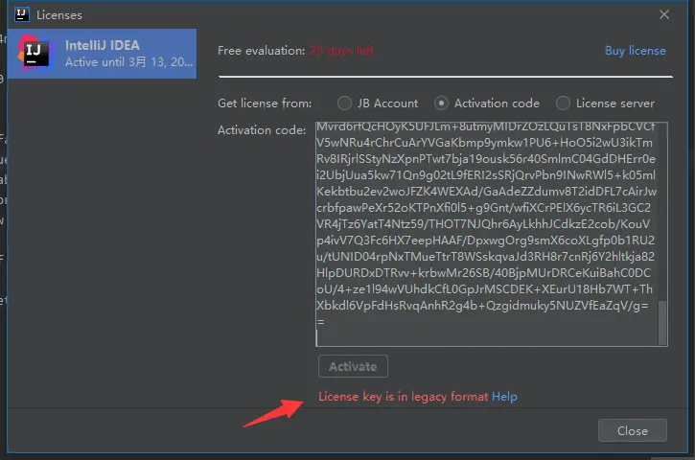
Task: Click the Close button at the bottom
Action: [x=632, y=430]
